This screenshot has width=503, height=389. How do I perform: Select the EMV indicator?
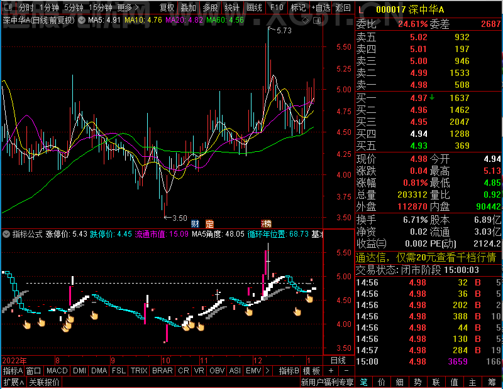point(253,371)
